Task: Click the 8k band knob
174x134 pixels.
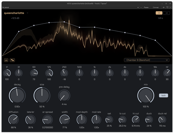Action: (140, 73)
